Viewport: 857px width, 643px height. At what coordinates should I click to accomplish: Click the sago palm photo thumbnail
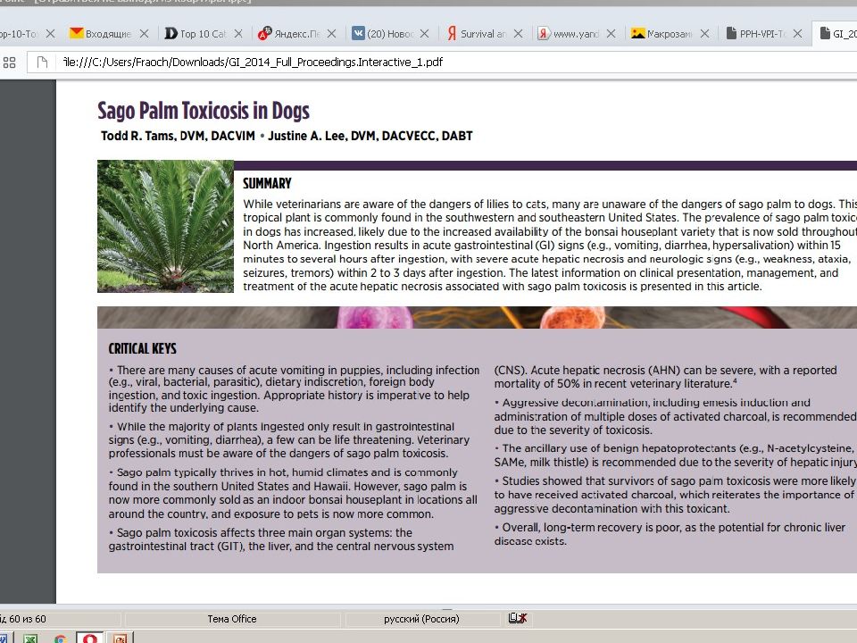tap(166, 226)
